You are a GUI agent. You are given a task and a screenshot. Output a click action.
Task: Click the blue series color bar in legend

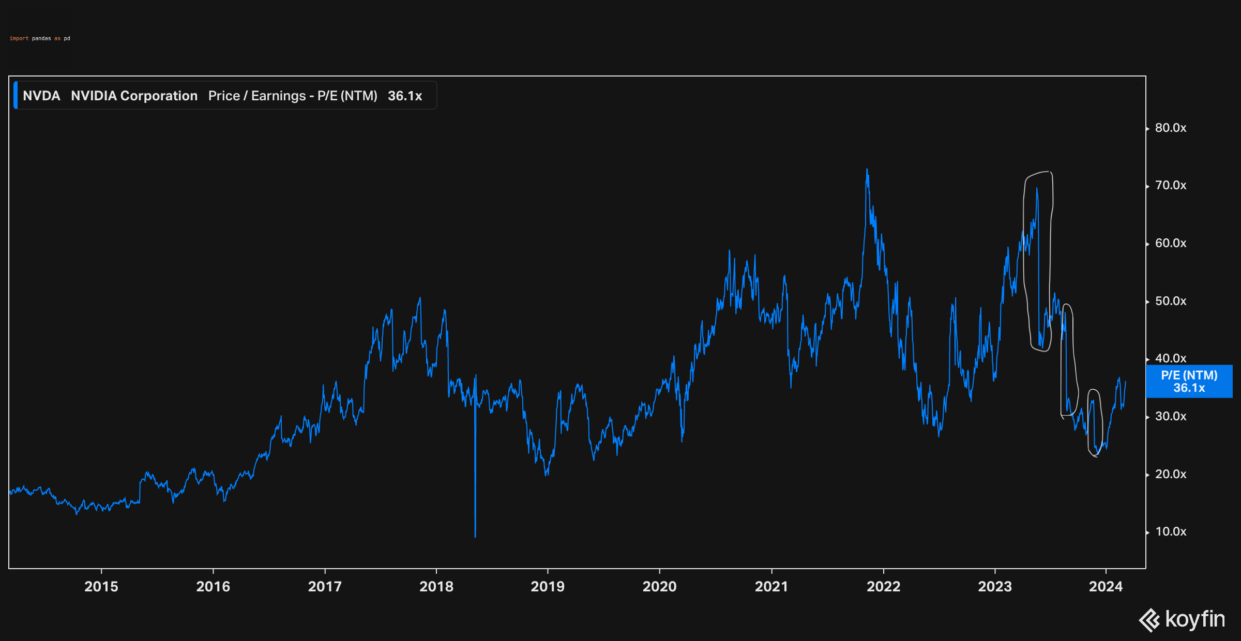(16, 96)
